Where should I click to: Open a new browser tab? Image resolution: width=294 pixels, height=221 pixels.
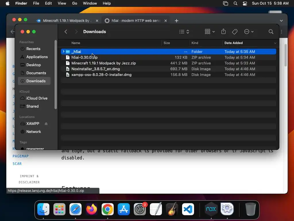point(177,21)
